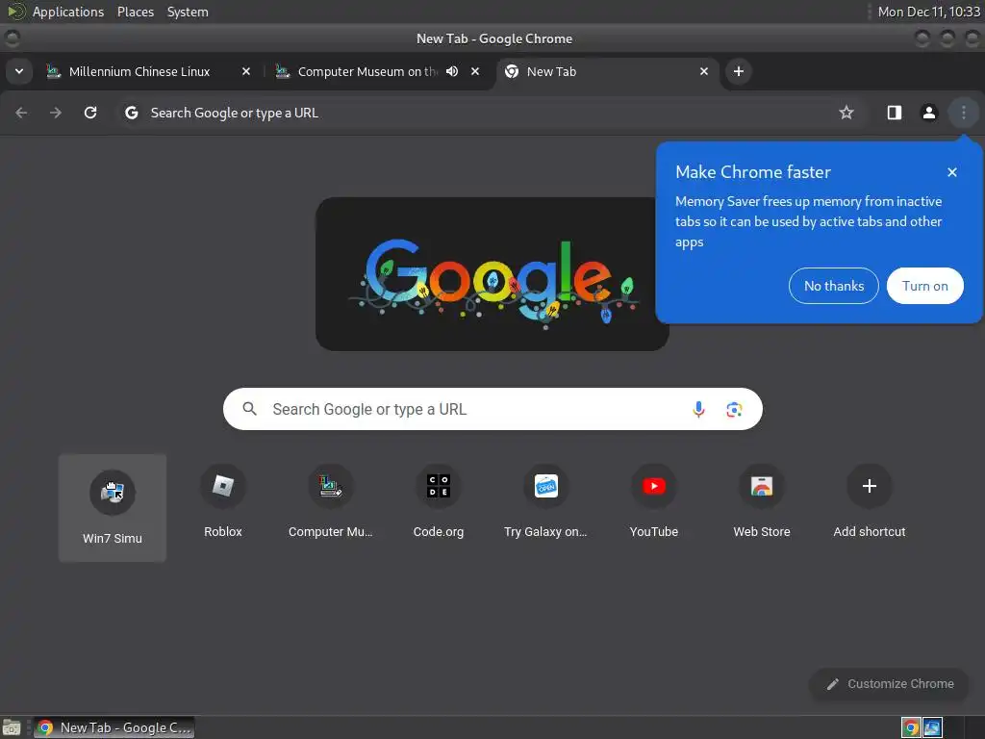Open the Chrome profile menu
This screenshot has height=739, width=985.
pyautogui.click(x=928, y=113)
